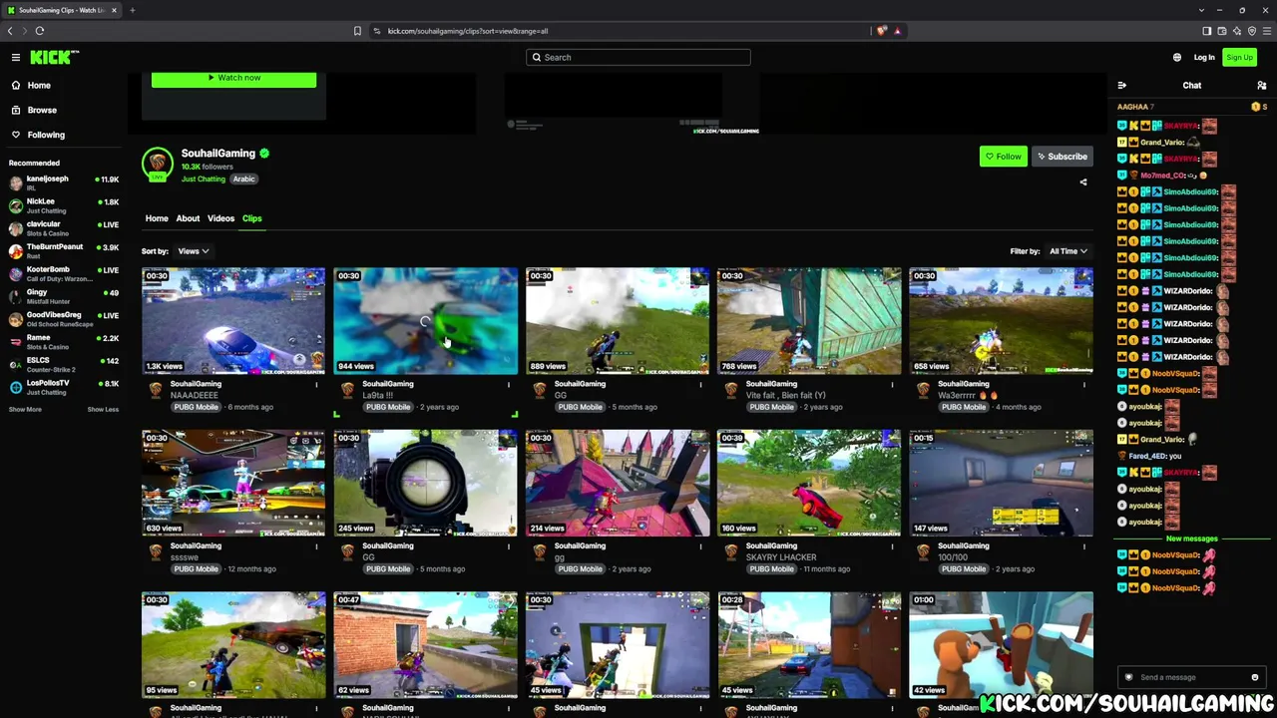Click the Sign Up button

[1239, 57]
